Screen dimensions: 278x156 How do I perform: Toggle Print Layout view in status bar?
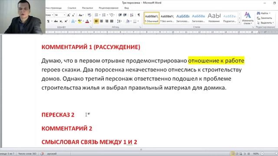click(x=233, y=154)
